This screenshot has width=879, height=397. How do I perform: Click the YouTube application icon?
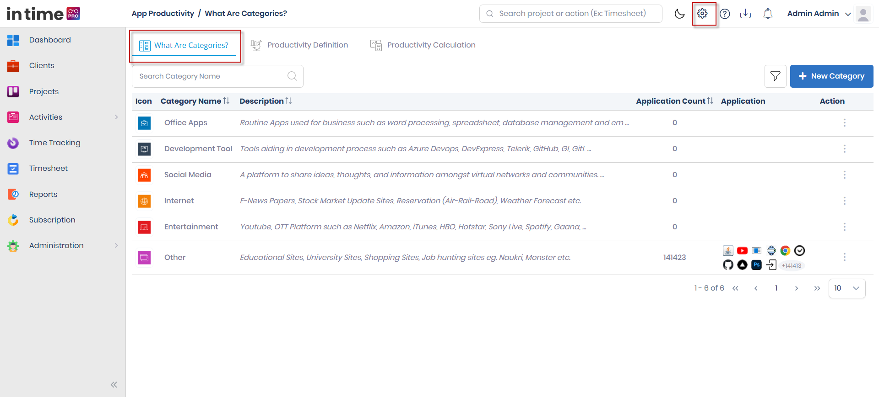pos(742,250)
